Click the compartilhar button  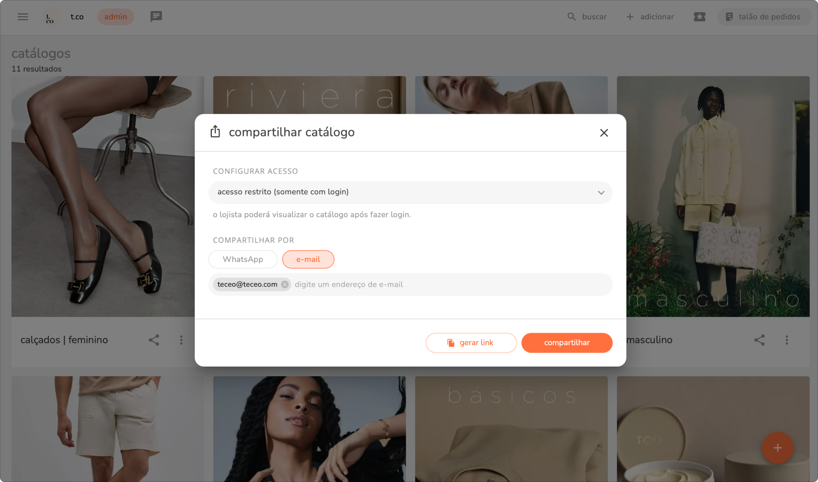(x=566, y=343)
